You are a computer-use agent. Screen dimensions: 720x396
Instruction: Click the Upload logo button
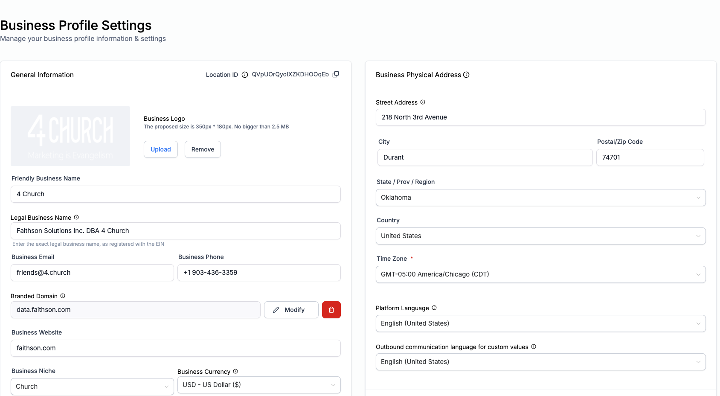[x=161, y=149]
